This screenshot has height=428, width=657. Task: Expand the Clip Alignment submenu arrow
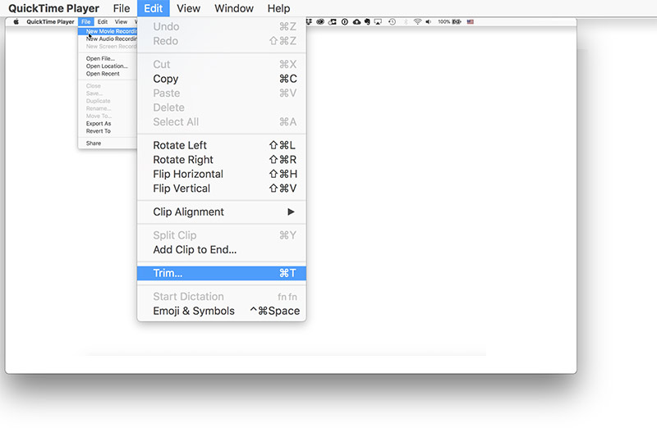pos(291,212)
